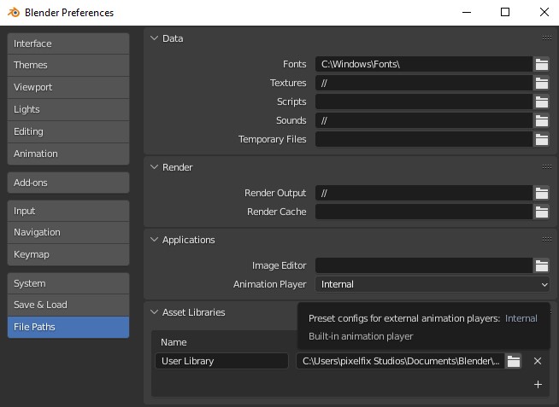Open the Animation Player dropdown
Viewport: 559px width, 407px height.
click(432, 284)
